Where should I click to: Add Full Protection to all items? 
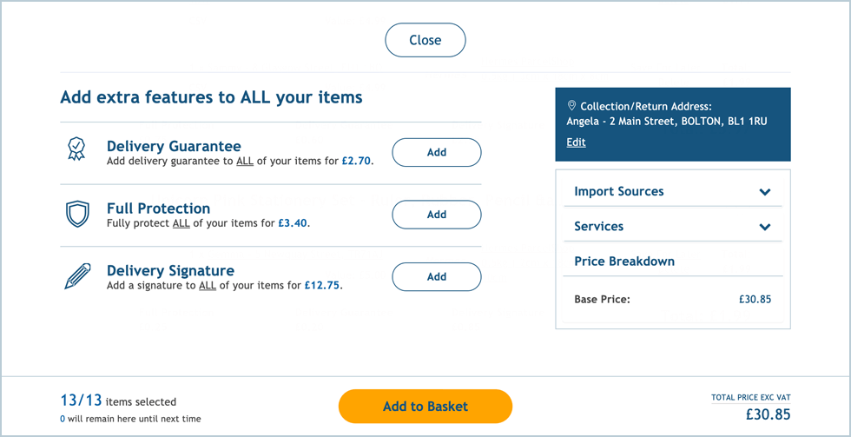coord(436,215)
